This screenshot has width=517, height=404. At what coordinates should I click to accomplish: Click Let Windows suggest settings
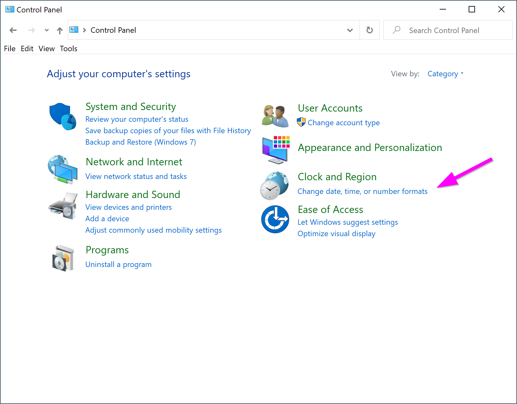pyautogui.click(x=348, y=222)
